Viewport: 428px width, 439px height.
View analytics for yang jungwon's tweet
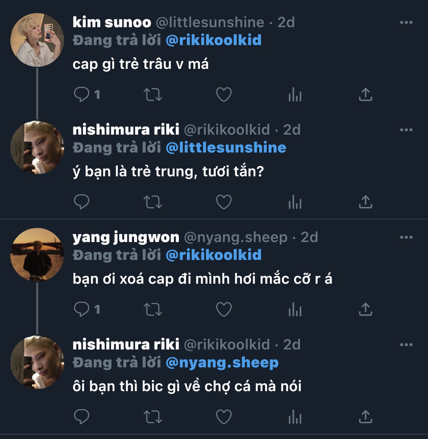tap(295, 309)
